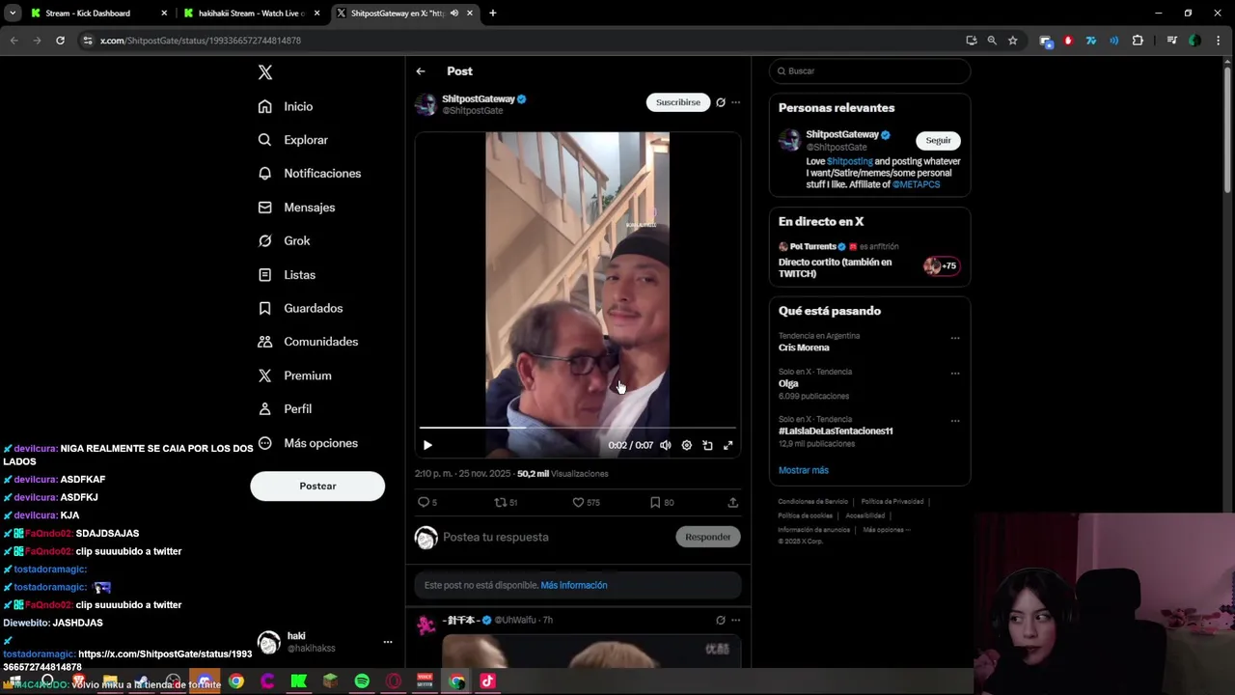Click the Suscribirse button

[678, 102]
